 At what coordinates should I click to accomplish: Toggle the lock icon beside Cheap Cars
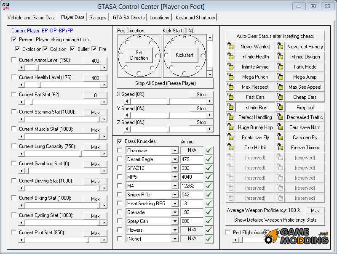280,97
